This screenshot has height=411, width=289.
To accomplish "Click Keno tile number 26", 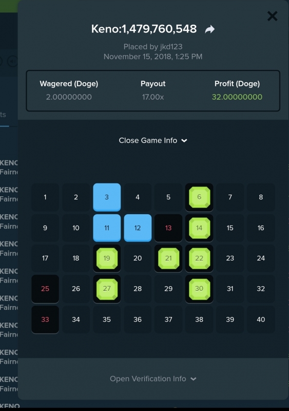I will point(76,289).
